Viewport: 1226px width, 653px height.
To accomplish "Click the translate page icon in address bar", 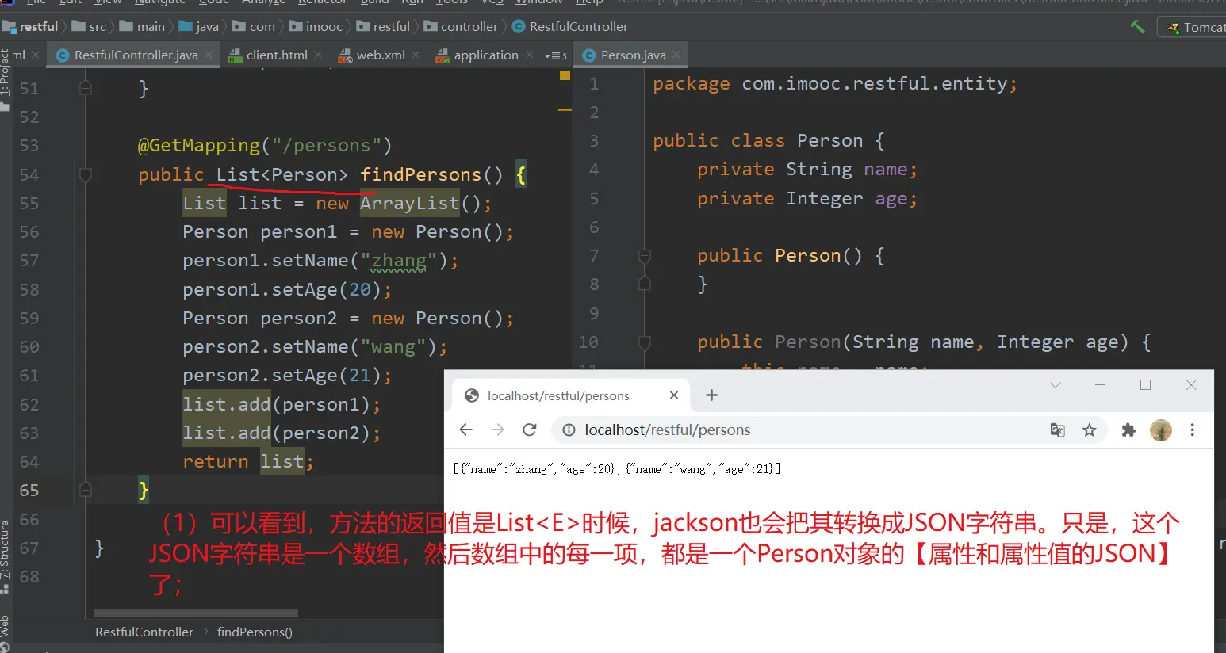I will pyautogui.click(x=1057, y=430).
